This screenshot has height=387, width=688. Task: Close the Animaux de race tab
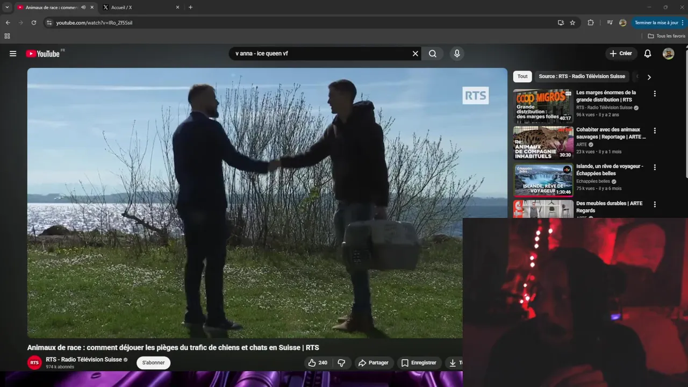coord(92,8)
